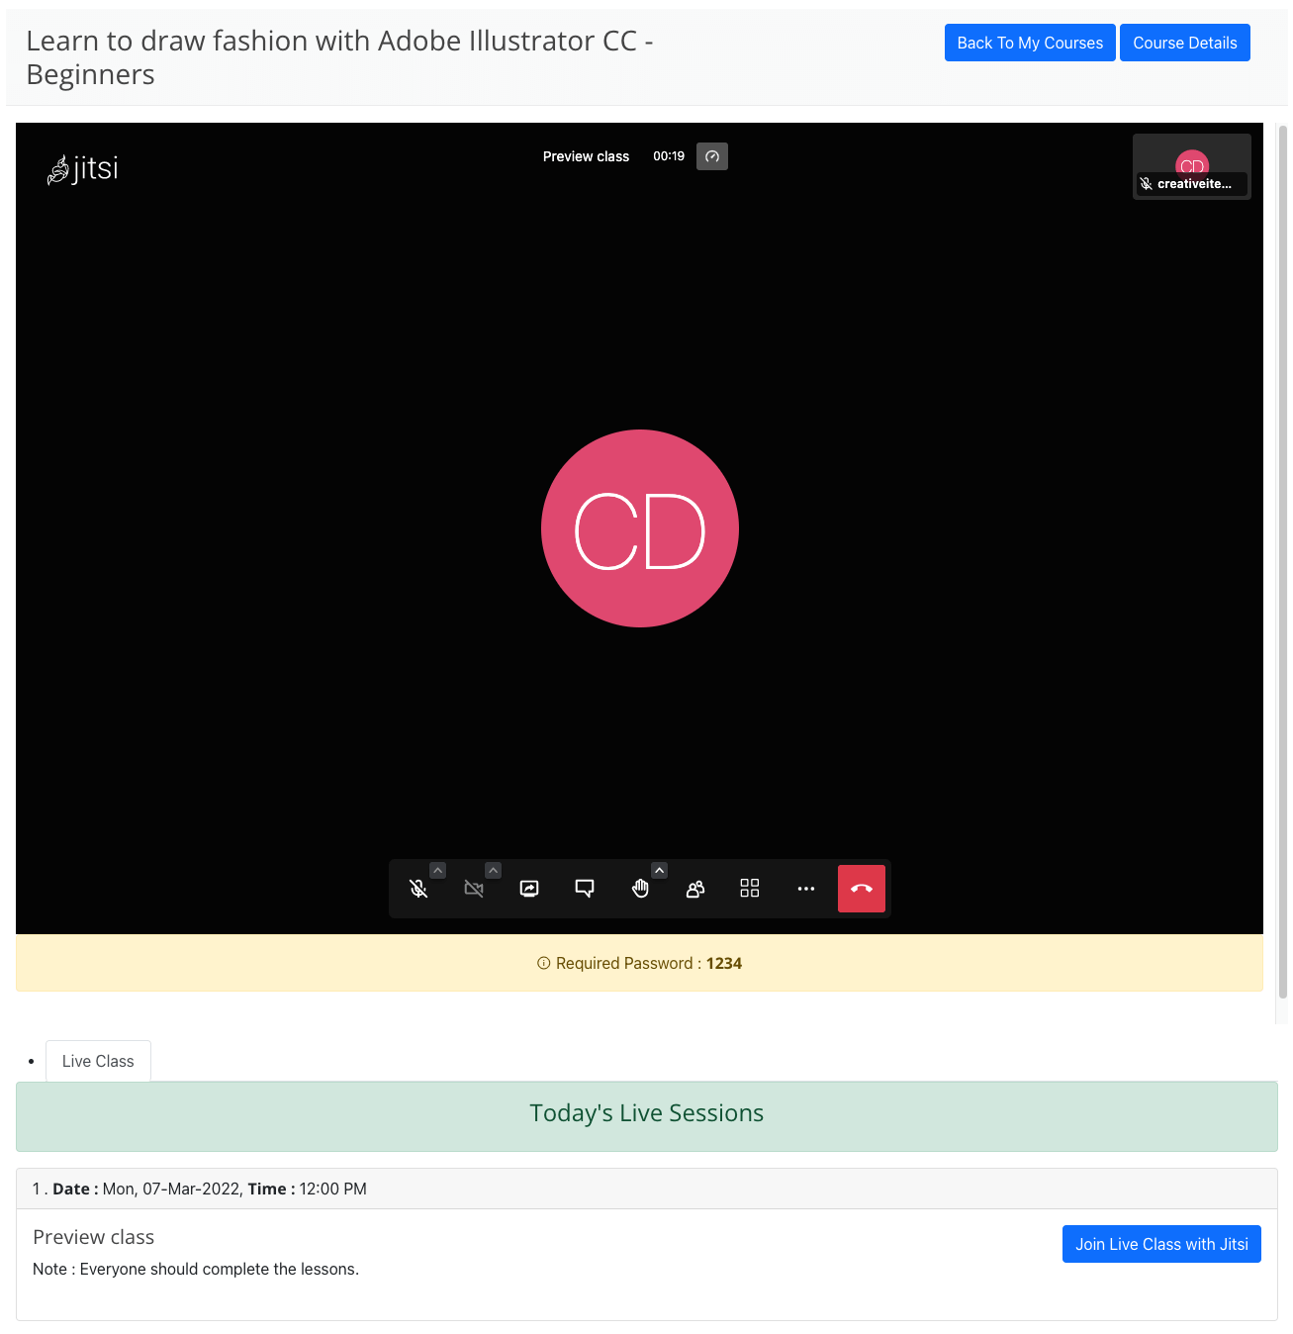
Task: Join Live Class with Jitsi
Action: [1161, 1244]
